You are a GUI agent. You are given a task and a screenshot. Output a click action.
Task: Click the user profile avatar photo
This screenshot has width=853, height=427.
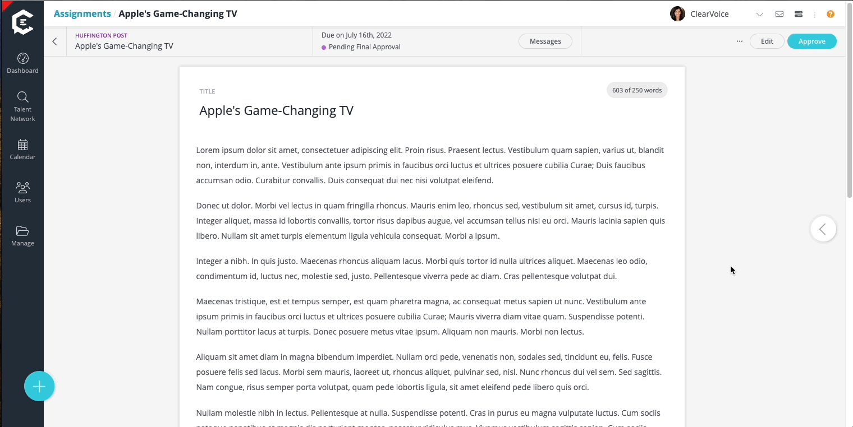pos(677,14)
